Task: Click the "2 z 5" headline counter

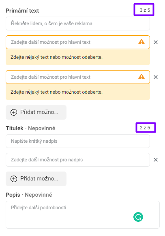Action: tap(145, 128)
